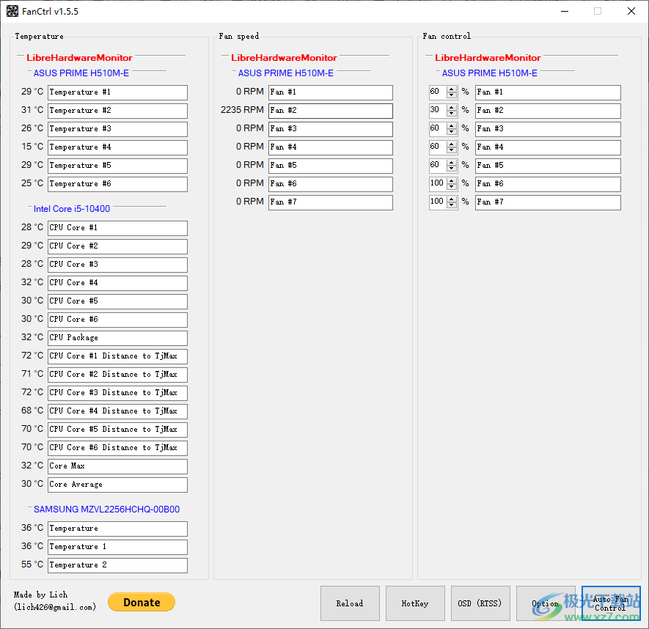The height and width of the screenshot is (629, 649).
Task: Edit the Temperature #1 name field
Action: pyautogui.click(x=117, y=92)
